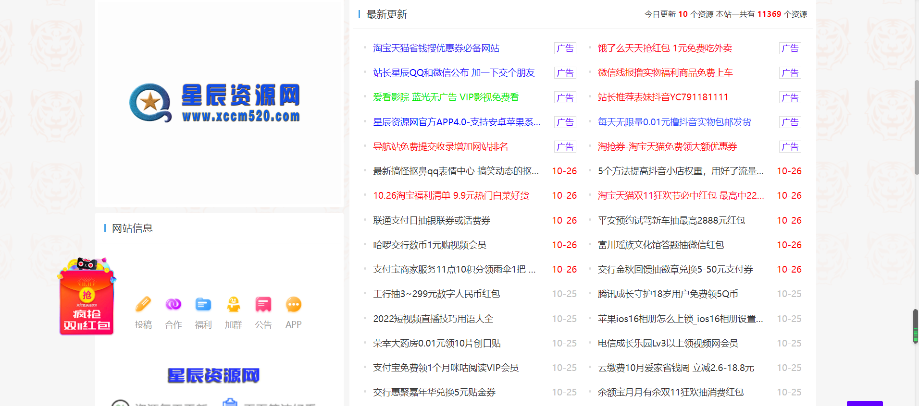Viewport: 919px width, 406px height.
Task: Click the stylized 星辰资源网 text banner below icons
Action: (214, 375)
